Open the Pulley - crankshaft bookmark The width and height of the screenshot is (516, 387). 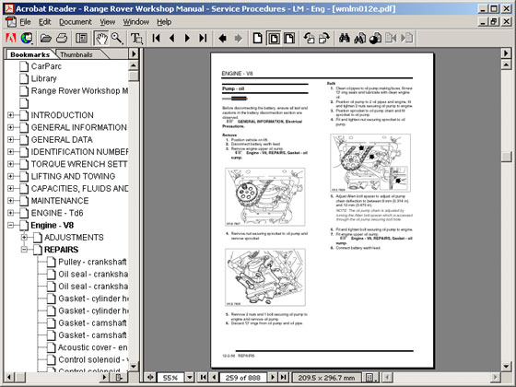[x=92, y=262]
